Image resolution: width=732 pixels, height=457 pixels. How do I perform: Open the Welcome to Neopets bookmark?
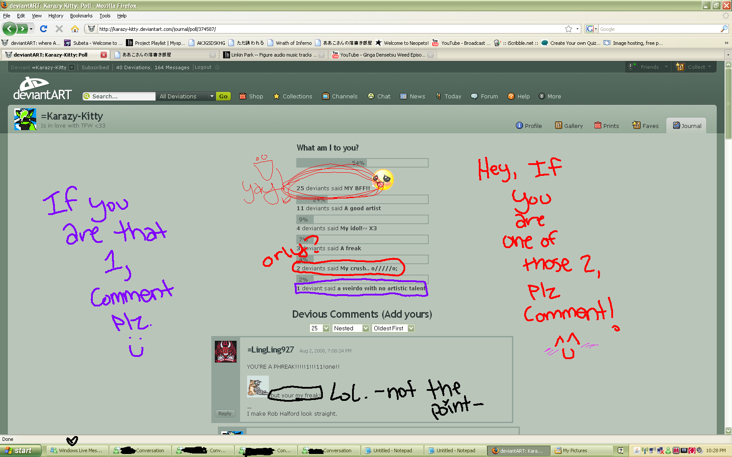click(x=402, y=43)
